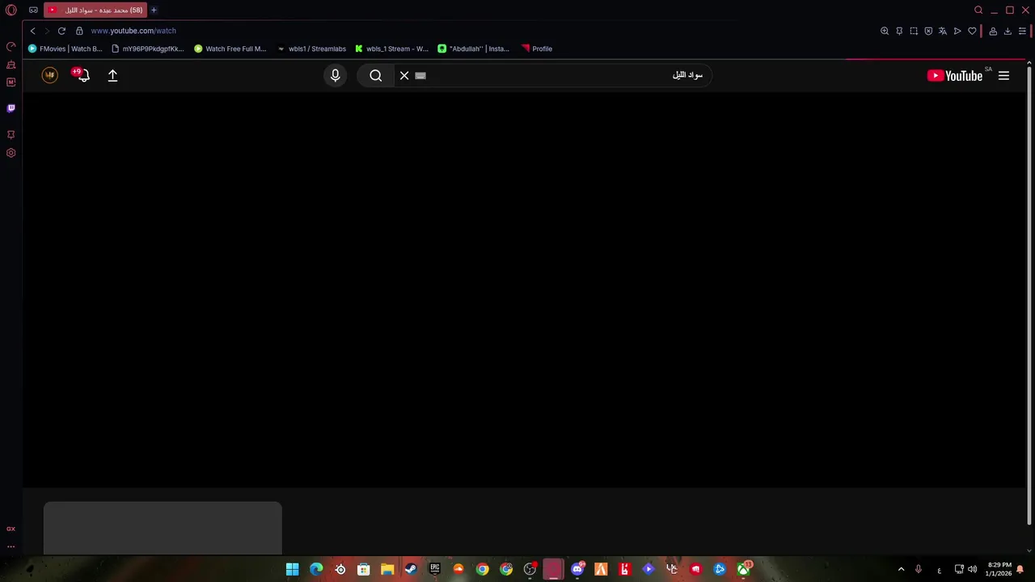Open the mY96P9PkdgpfKk bookmark

pyautogui.click(x=148, y=48)
